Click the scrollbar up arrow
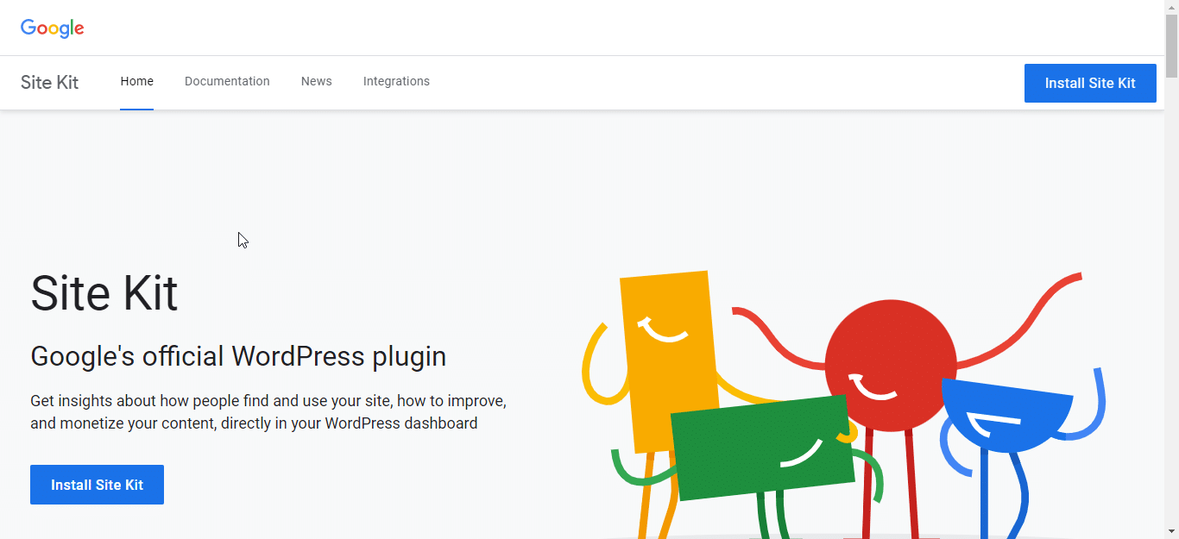The image size is (1179, 539). (x=1172, y=6)
